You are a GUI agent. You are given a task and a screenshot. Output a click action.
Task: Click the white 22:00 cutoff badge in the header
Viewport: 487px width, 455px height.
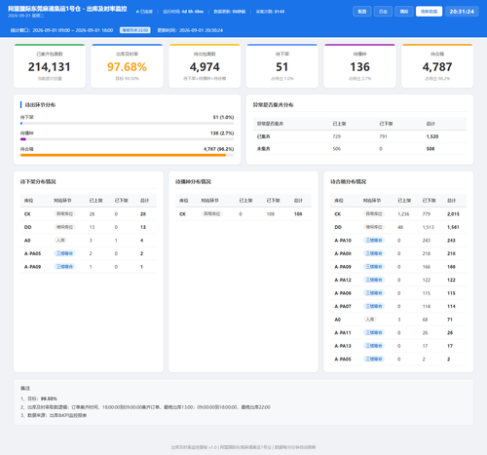pyautogui.click(x=134, y=30)
